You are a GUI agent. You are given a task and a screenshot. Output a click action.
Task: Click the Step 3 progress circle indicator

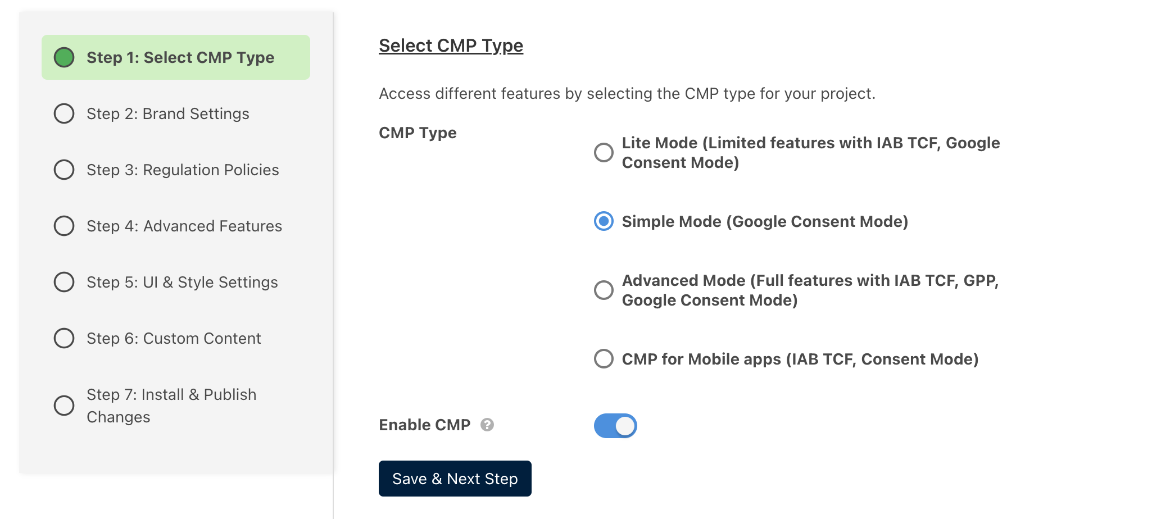point(64,170)
